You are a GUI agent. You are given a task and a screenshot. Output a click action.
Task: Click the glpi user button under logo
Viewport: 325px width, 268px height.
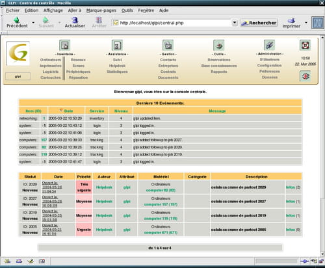pos(18,76)
